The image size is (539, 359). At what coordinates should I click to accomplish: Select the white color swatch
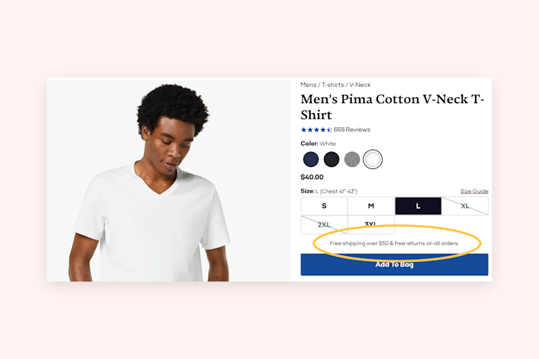pyautogui.click(x=373, y=160)
